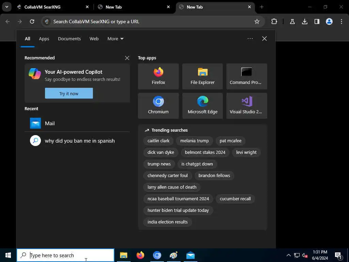The width and height of the screenshot is (349, 262).
Task: Search trending 'pat mcafee'
Action: (230, 141)
